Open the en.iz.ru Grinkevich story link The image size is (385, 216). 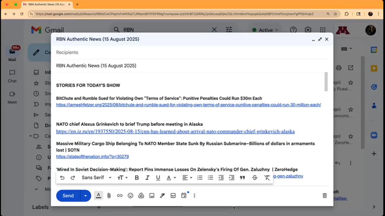pyautogui.click(x=175, y=131)
